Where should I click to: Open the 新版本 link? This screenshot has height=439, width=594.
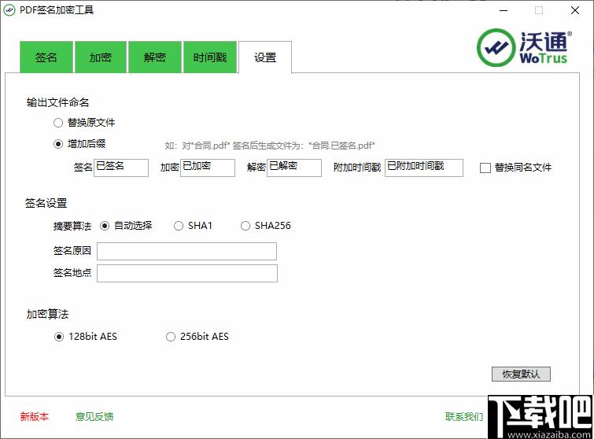point(35,417)
